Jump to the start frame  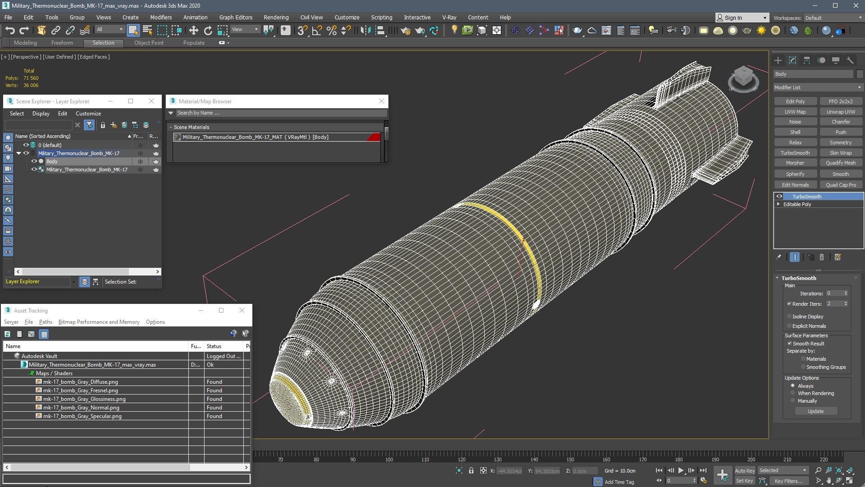pyautogui.click(x=659, y=470)
